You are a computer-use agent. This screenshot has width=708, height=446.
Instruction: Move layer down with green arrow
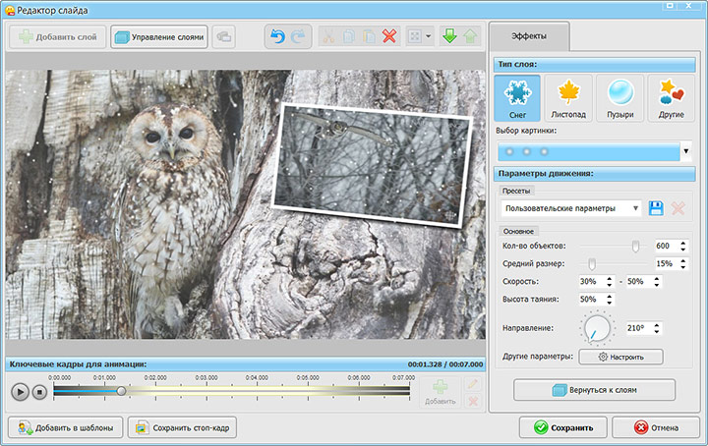click(x=448, y=36)
